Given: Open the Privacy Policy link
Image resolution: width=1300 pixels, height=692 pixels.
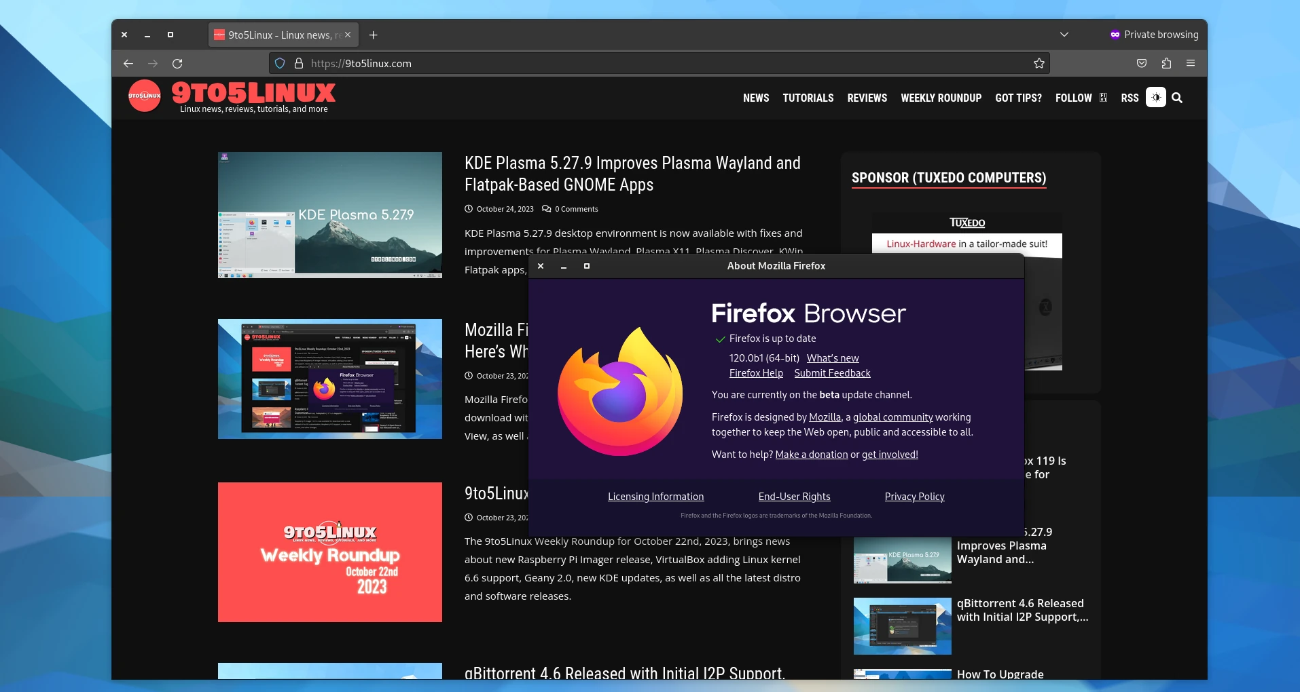Looking at the screenshot, I should tap(914, 496).
